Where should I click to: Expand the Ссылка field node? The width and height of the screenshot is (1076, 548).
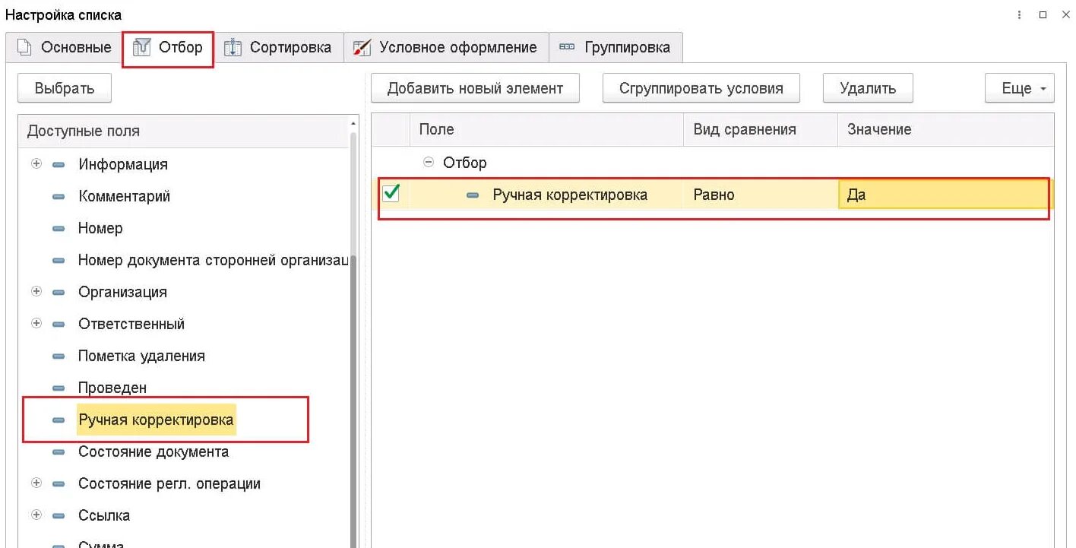click(x=36, y=515)
